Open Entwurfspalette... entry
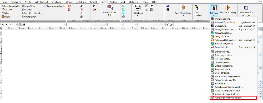Image resolution: width=263 pixels, height=103 pixels. click(x=233, y=52)
